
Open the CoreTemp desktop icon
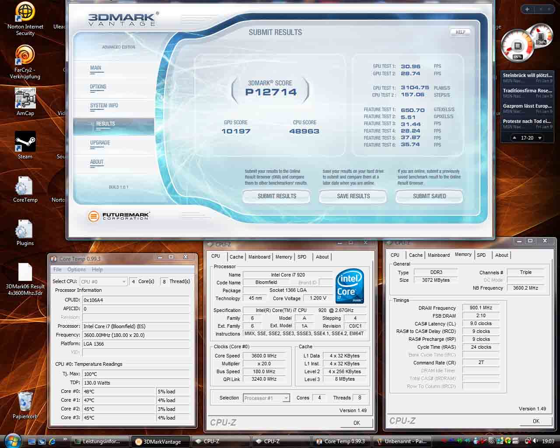point(25,189)
